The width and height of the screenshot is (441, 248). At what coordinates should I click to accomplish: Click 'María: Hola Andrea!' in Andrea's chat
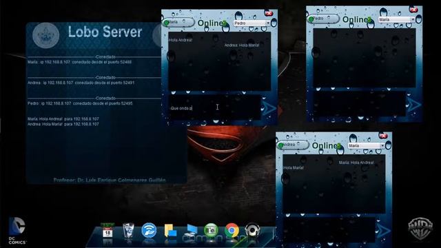(x=356, y=163)
